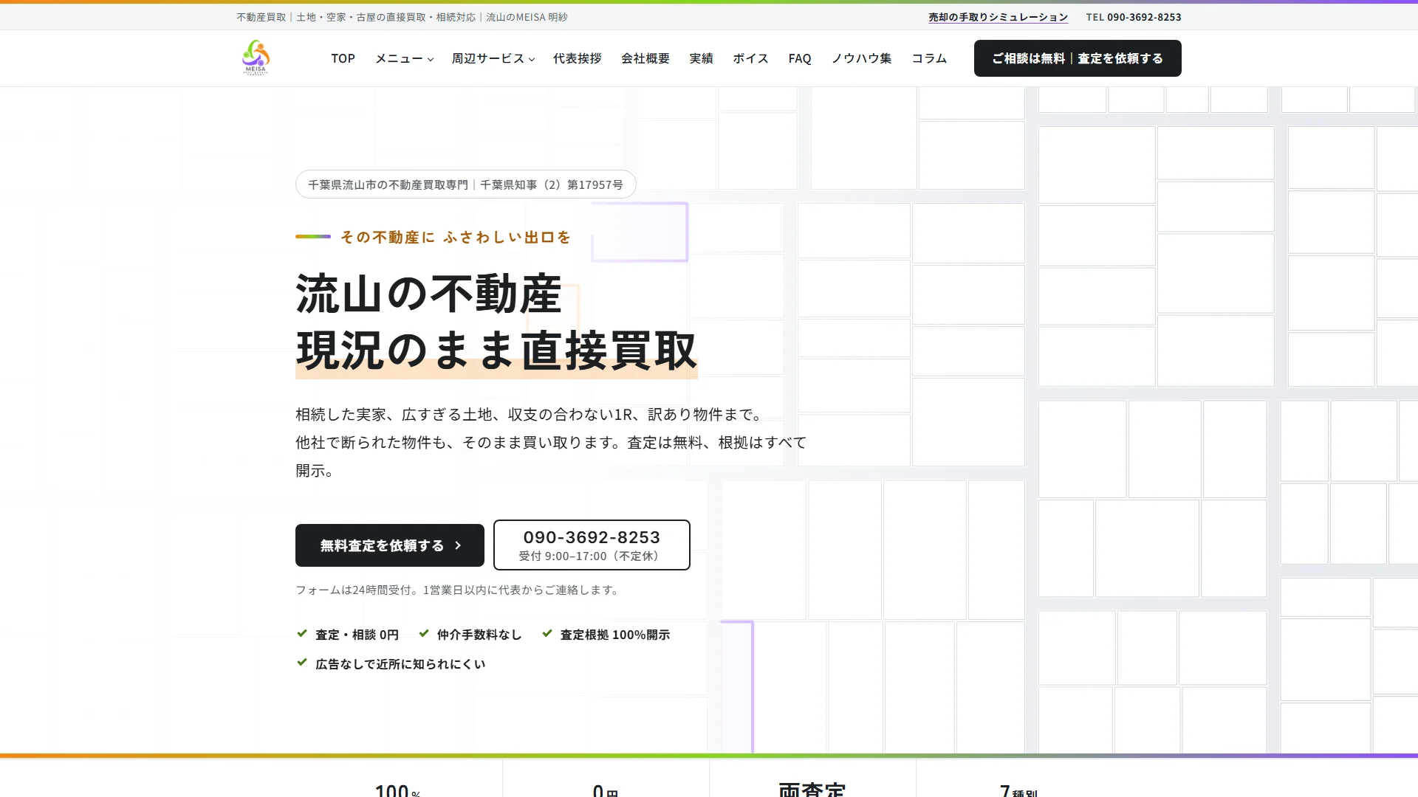Click the arrow in 無料査定を依頼する button
The width and height of the screenshot is (1418, 797).
[458, 545]
